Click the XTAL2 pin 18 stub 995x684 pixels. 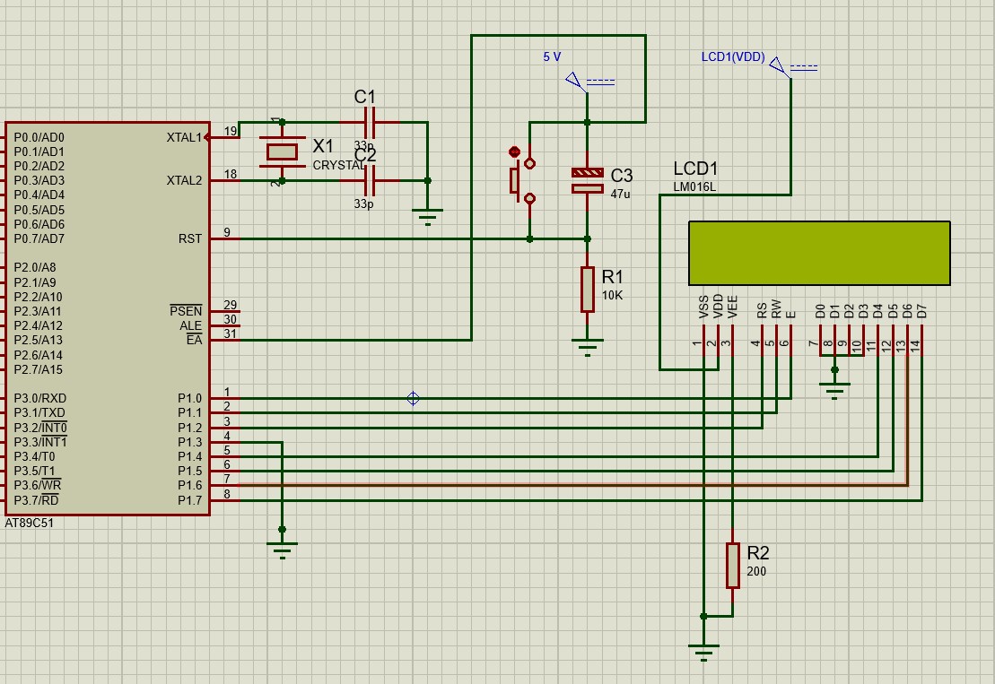click(225, 180)
